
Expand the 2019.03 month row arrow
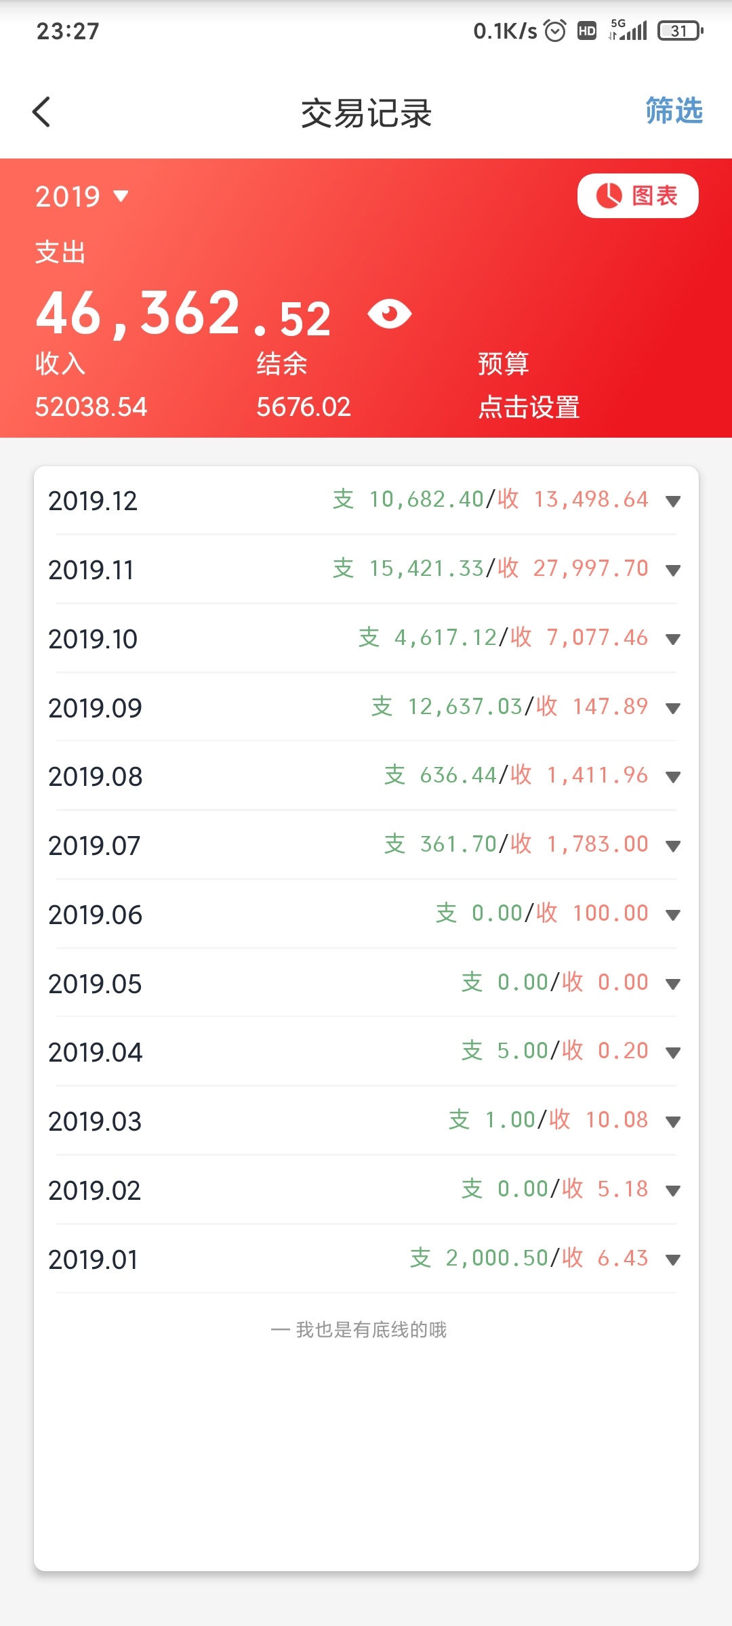[x=673, y=1122]
